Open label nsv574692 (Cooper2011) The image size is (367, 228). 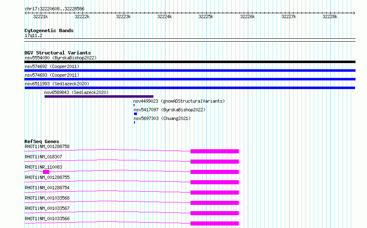(x=52, y=66)
